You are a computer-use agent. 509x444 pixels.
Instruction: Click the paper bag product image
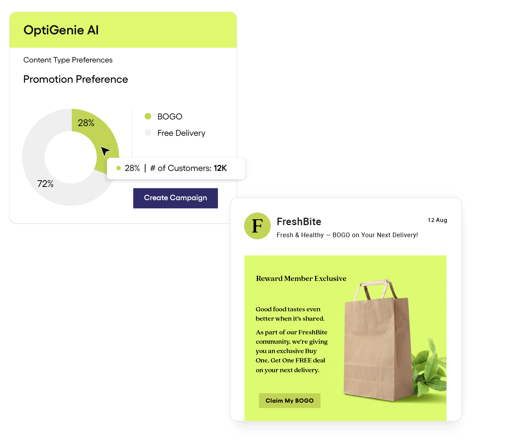(377, 340)
